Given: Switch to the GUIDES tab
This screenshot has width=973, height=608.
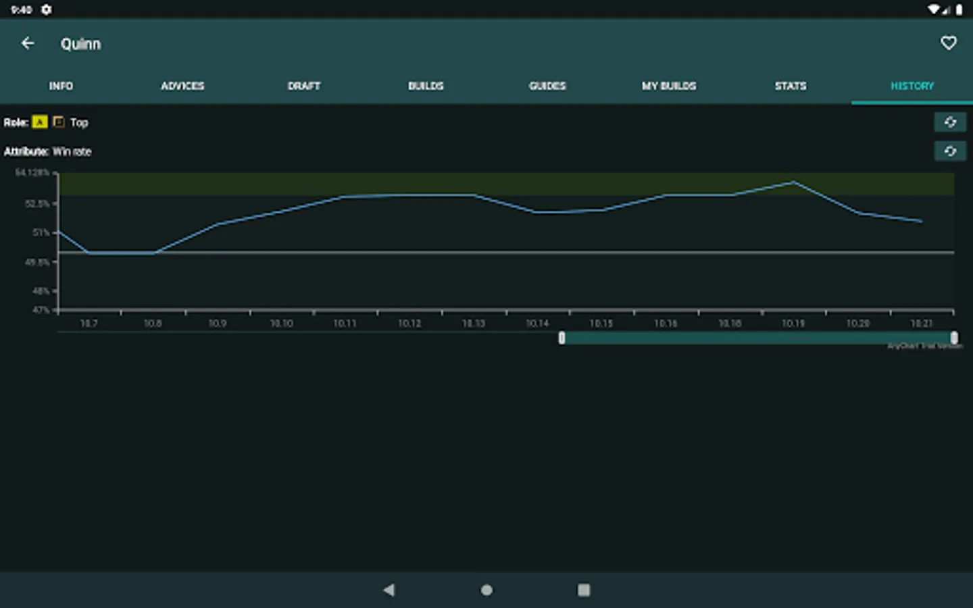Looking at the screenshot, I should (x=547, y=86).
